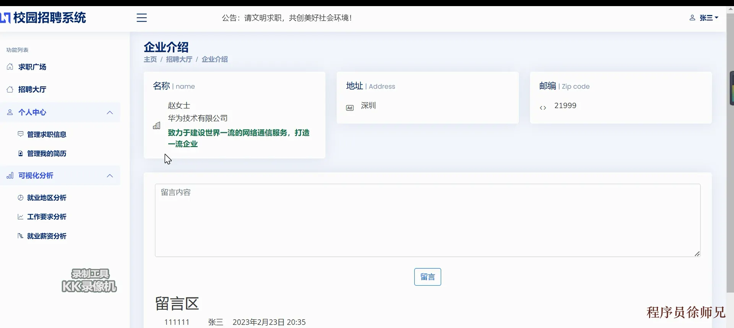Click the announcement text 公告
The image size is (734, 328).
[287, 18]
